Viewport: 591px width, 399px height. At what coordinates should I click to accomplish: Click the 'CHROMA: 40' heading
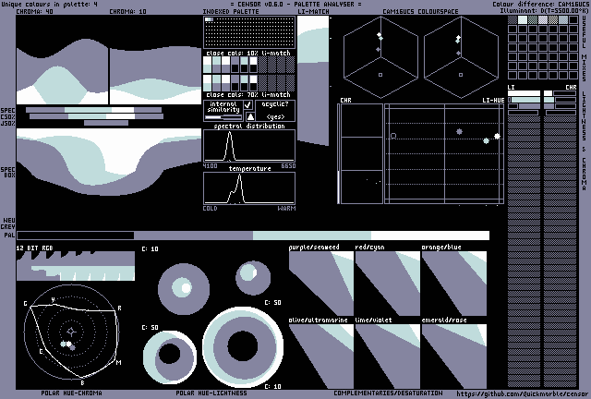34,11
